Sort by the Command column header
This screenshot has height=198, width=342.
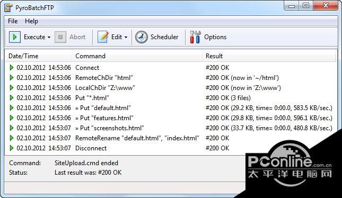[137, 56]
